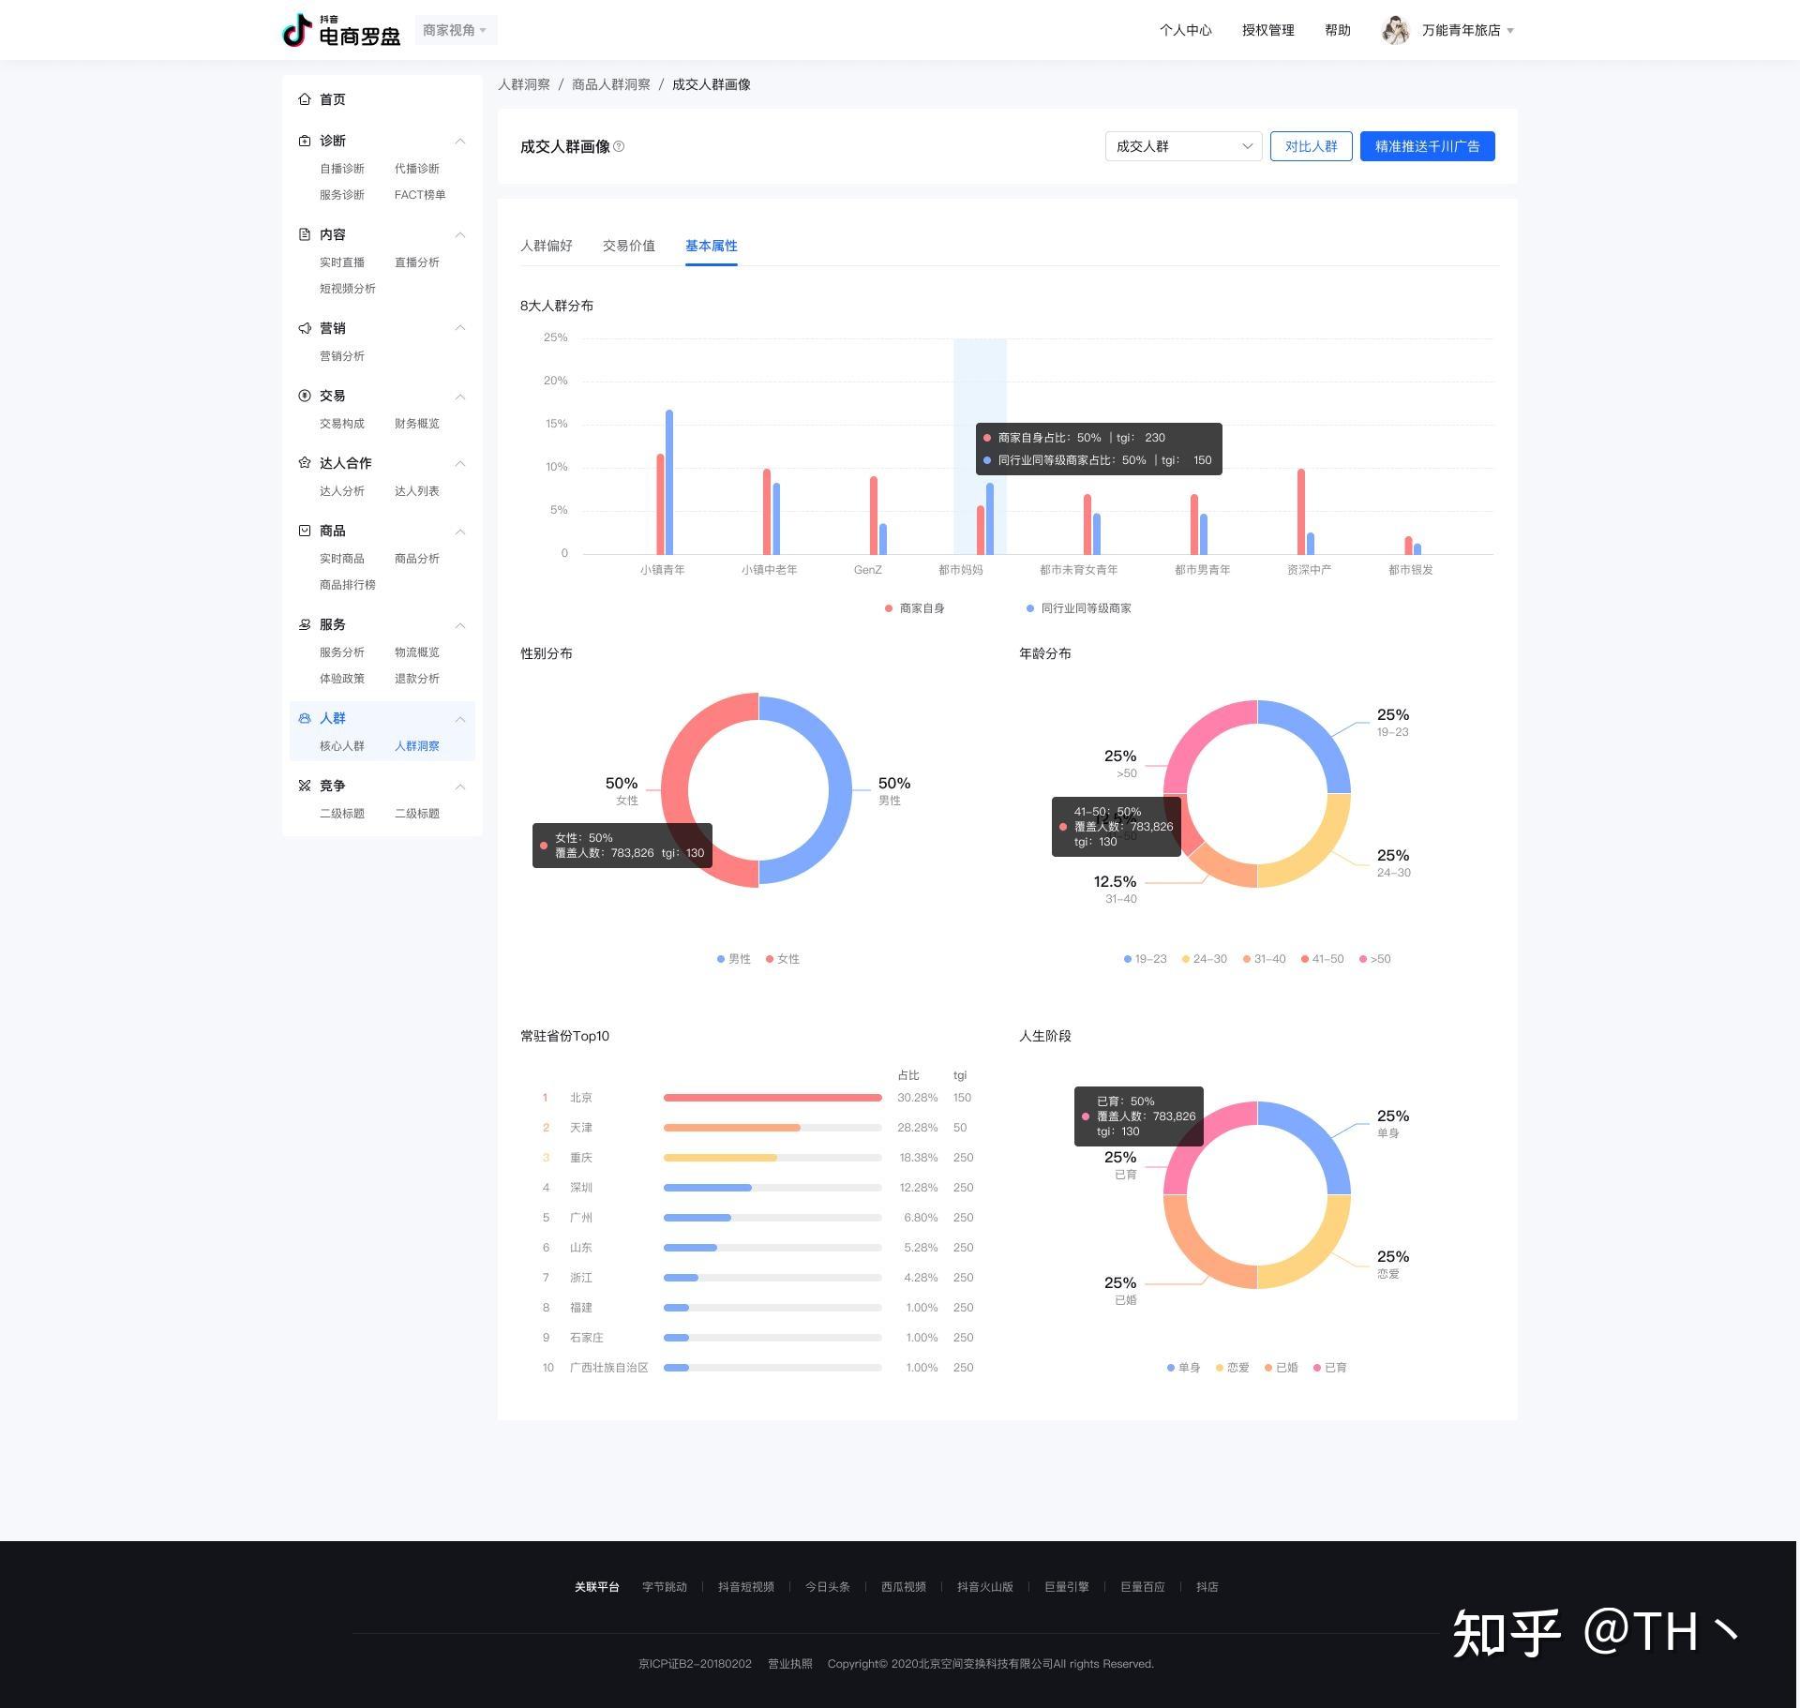Collapse the 交易 sidebar section chevron
Image resolution: width=1800 pixels, height=1708 pixels.
pyautogui.click(x=459, y=397)
